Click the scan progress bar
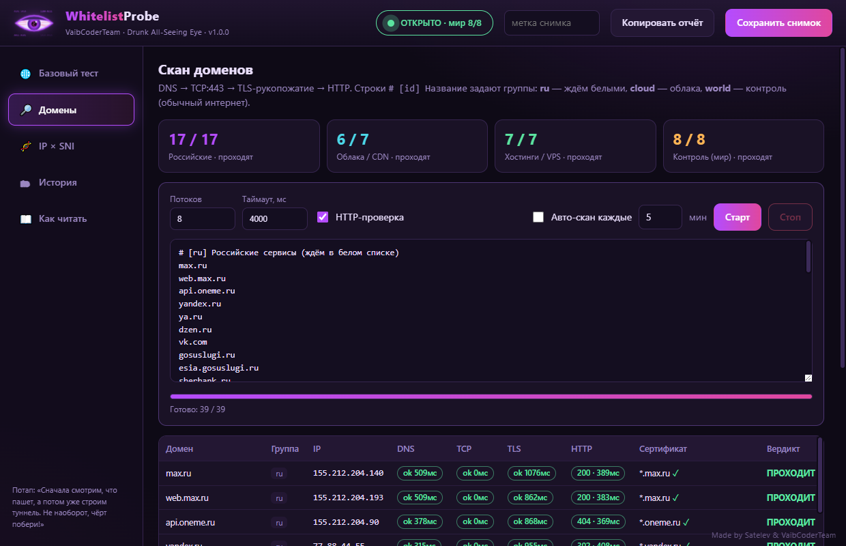 [491, 396]
